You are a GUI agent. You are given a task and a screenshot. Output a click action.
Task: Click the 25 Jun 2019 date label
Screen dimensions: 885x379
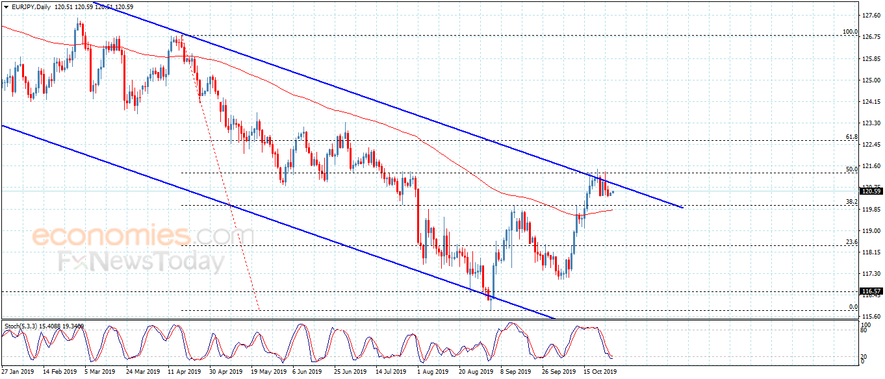(x=350, y=373)
